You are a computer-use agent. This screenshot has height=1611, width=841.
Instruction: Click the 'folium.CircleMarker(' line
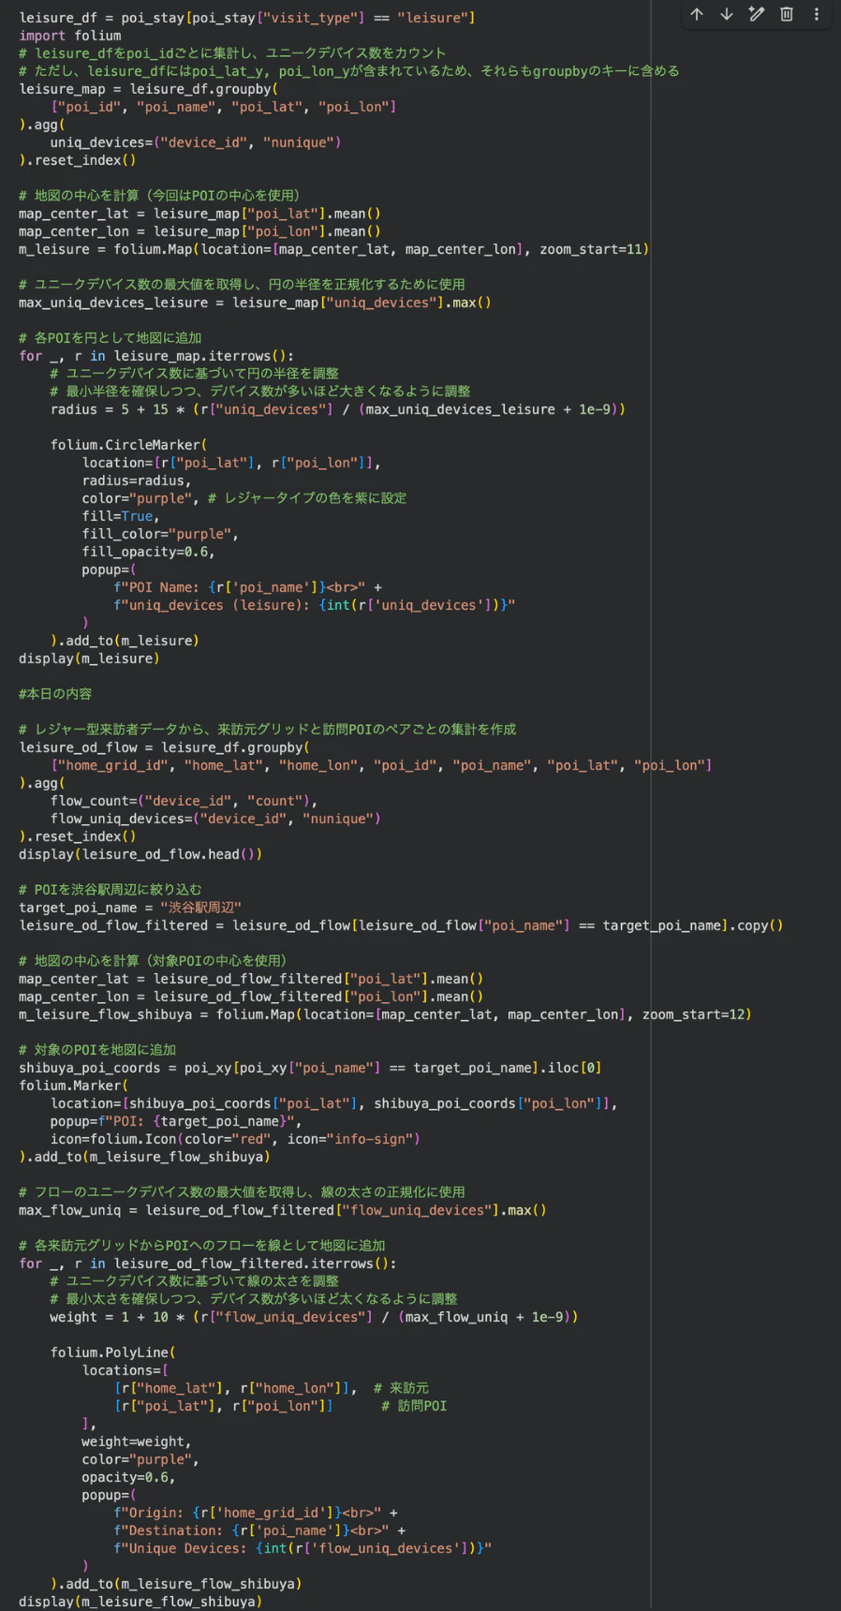point(129,445)
